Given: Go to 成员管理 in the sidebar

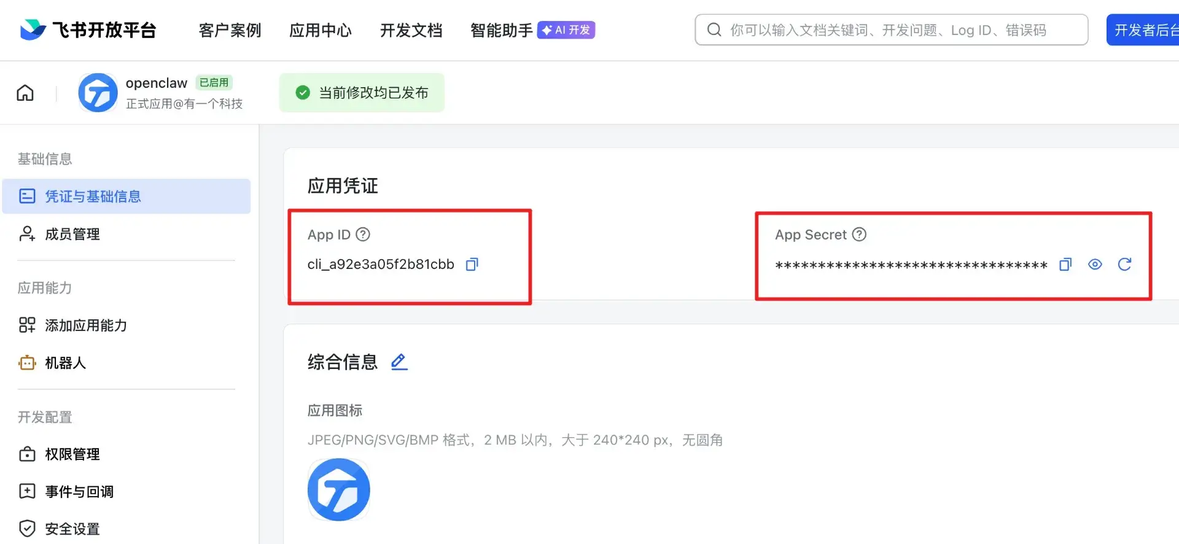Looking at the screenshot, I should (x=72, y=234).
